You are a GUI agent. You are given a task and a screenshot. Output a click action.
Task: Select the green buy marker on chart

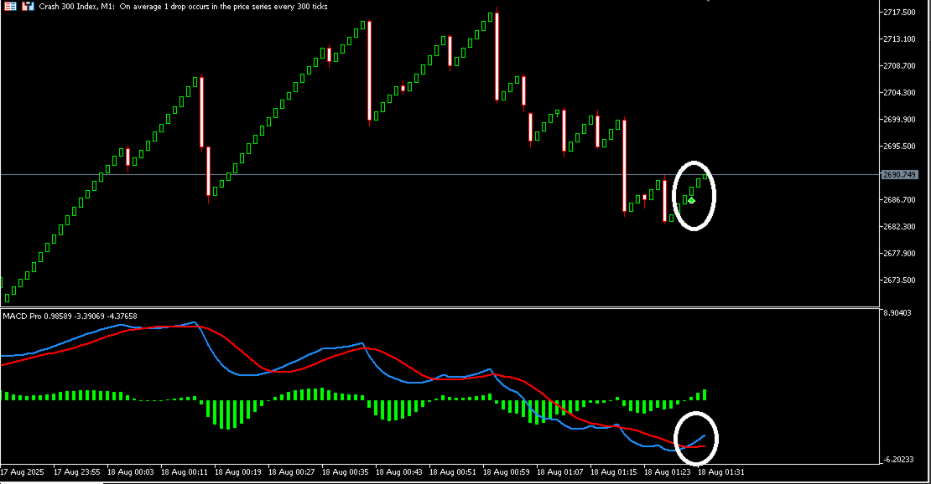pos(691,200)
